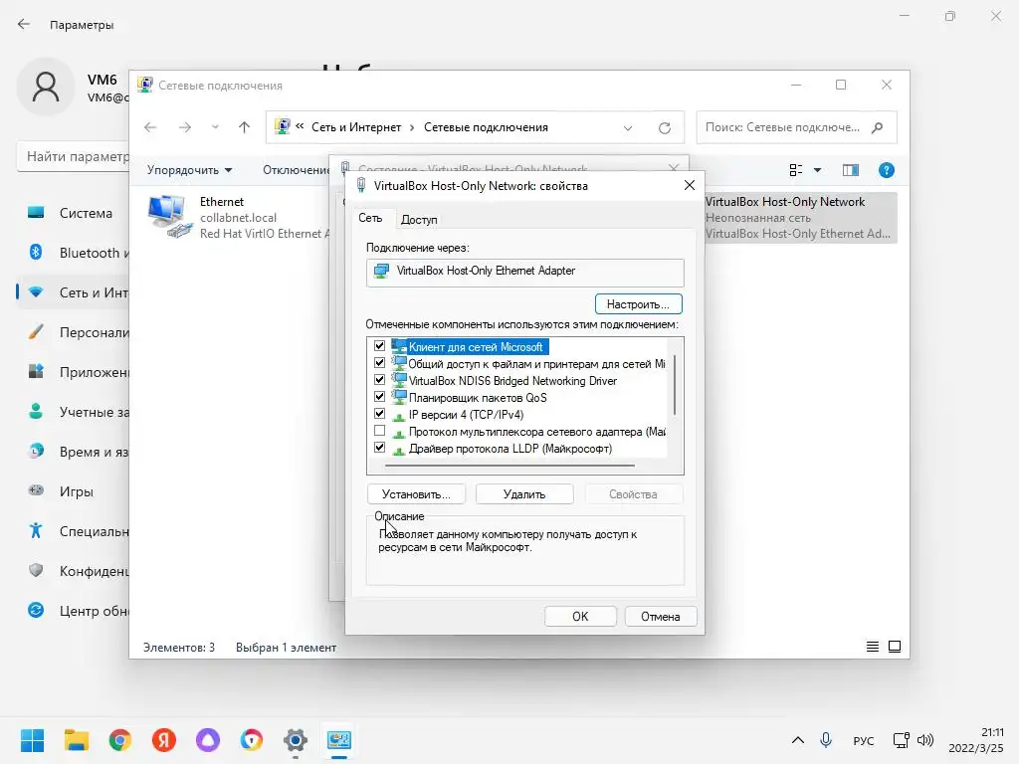Viewport: 1019px width, 764px height.
Task: Click Найти параметр search box
Action: click(x=73, y=156)
